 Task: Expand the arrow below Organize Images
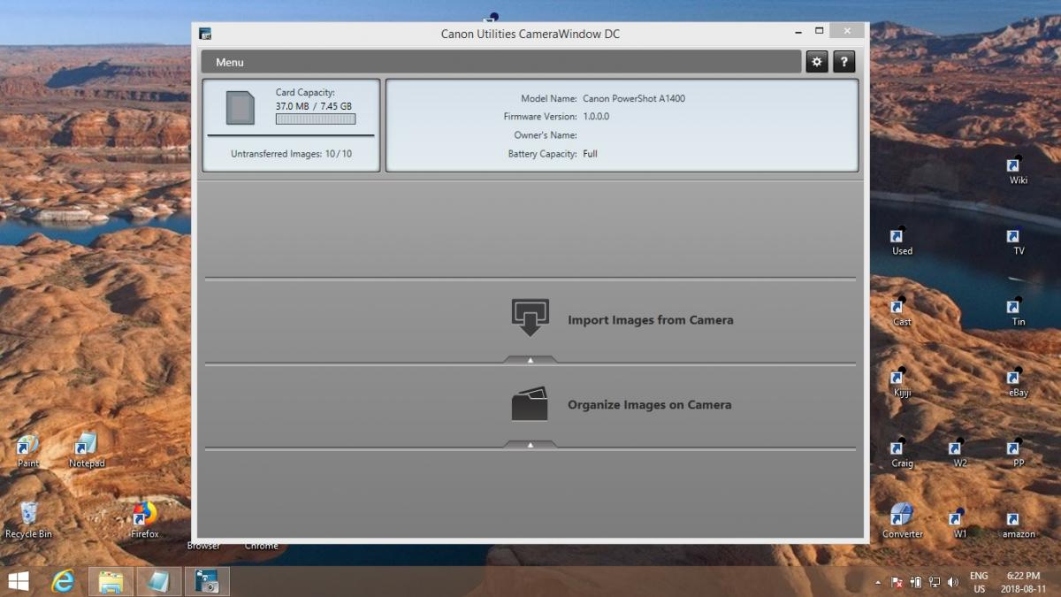530,445
